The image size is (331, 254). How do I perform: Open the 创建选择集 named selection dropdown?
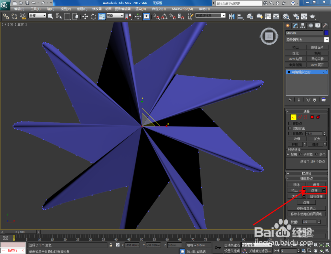[211, 16]
